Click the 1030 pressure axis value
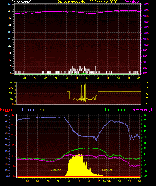Screen dimensions: 156x186 click(x=146, y=10)
